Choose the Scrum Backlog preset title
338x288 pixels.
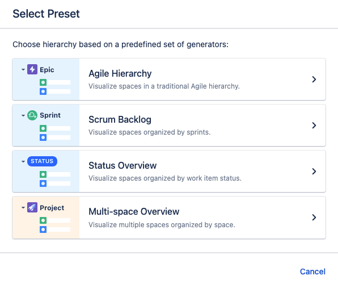pyautogui.click(x=120, y=120)
